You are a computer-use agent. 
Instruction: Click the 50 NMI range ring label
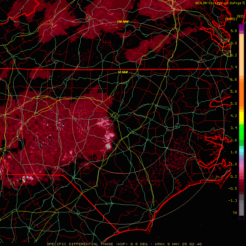tap(123, 72)
